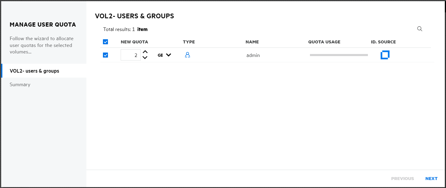The width and height of the screenshot is (446, 188).
Task: Select the admin name in the row
Action: click(253, 55)
